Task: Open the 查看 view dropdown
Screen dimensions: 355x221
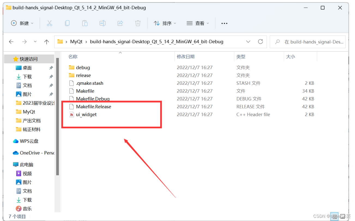Action: (x=198, y=23)
